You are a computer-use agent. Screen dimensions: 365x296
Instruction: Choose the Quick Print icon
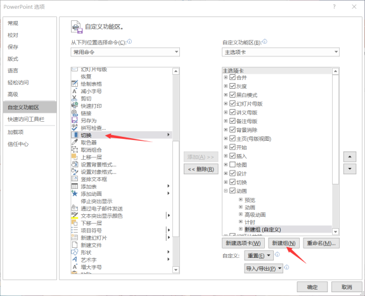[x=75, y=106]
